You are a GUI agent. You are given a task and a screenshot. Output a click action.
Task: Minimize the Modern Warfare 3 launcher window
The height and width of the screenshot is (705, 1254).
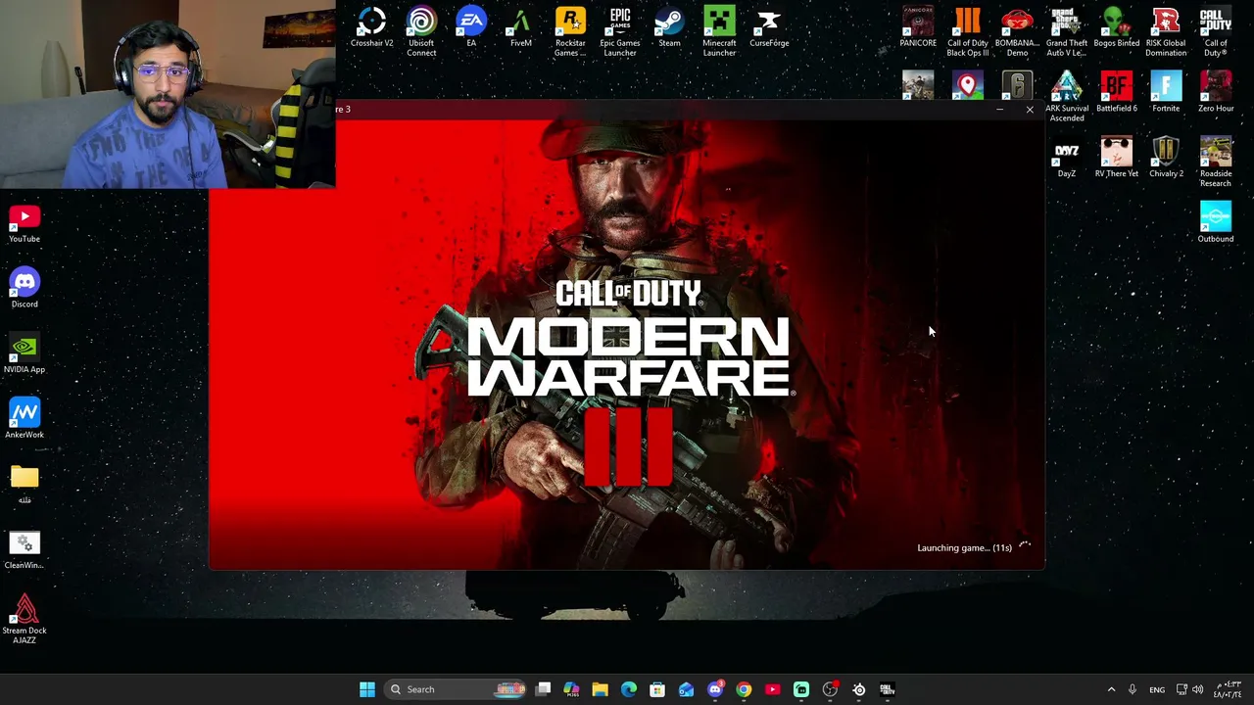tap(999, 109)
